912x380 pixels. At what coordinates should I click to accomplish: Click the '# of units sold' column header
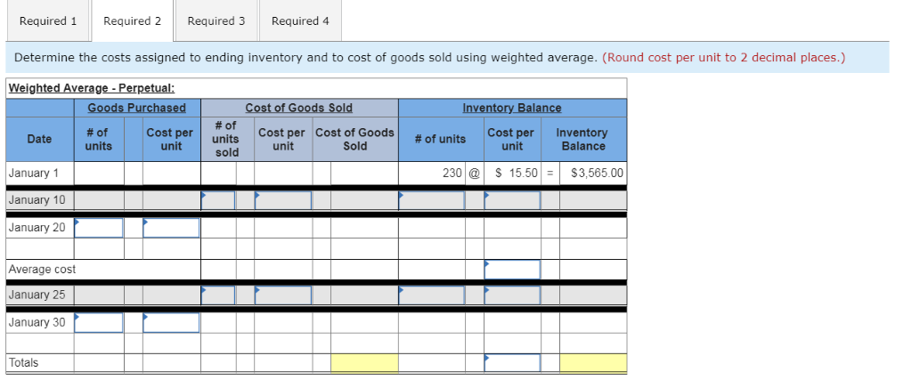pos(225,139)
